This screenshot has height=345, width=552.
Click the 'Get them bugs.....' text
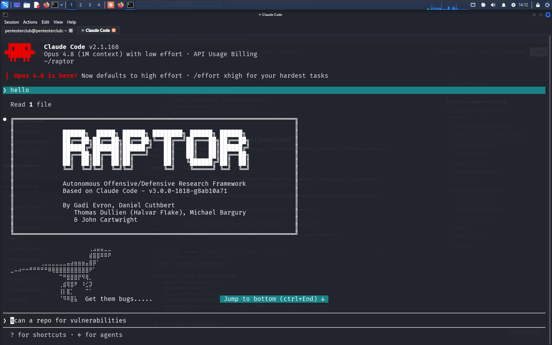tap(119, 299)
